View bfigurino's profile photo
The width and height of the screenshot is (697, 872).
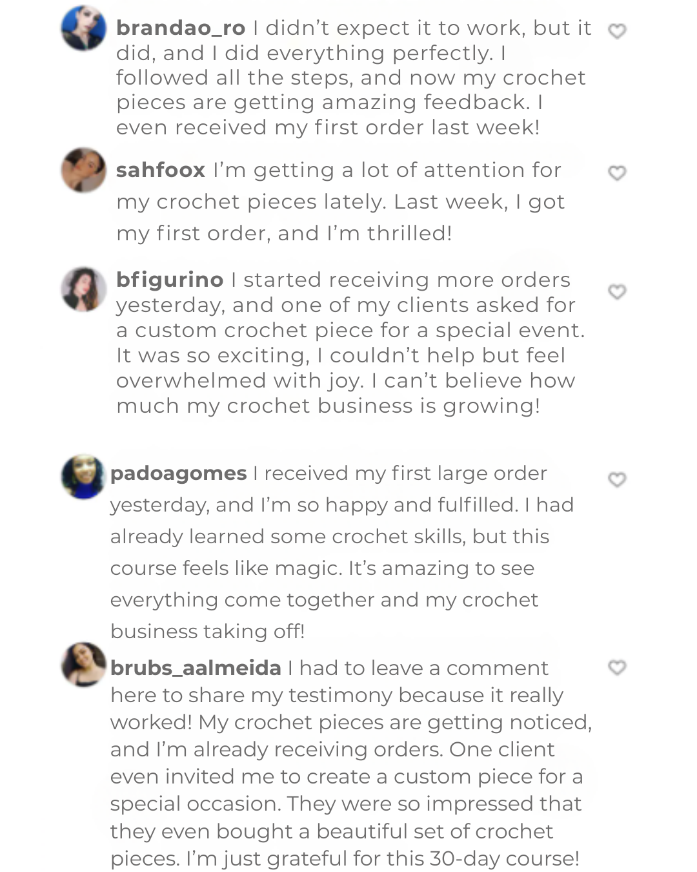click(x=83, y=289)
